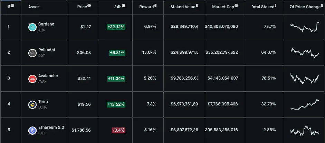Click Ethereum's red -0.4% change badge
Image resolution: width=325 pixels, height=143 pixels.
118,130
